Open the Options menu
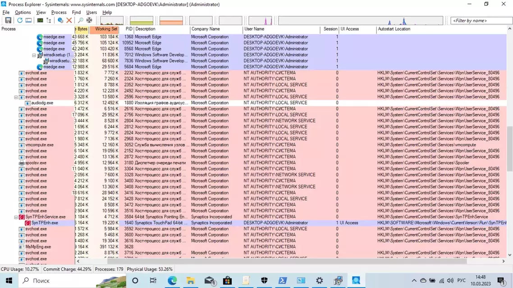Image resolution: width=513 pixels, height=288 pixels. tap(23, 13)
